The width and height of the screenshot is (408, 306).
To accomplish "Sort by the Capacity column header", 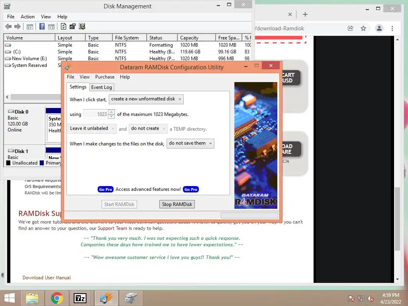I will point(196,38).
